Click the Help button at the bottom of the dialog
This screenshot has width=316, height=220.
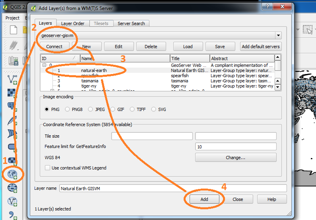click(x=271, y=199)
